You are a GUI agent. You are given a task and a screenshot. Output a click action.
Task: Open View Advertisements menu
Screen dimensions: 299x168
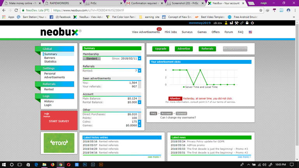[x=146, y=32]
